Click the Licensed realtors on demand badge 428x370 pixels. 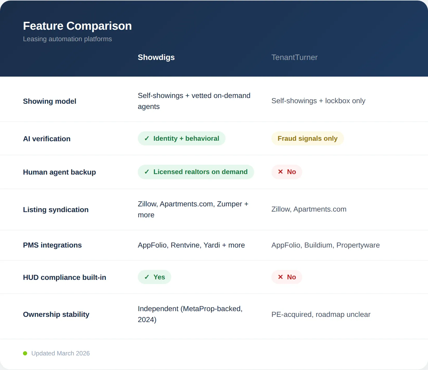coord(196,172)
